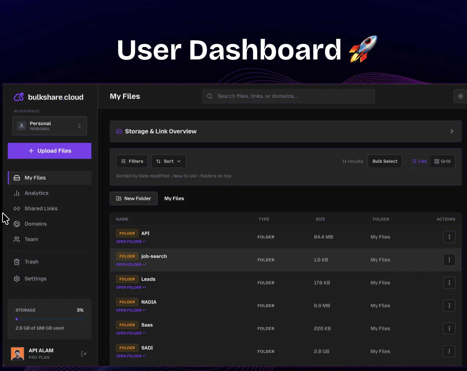The image size is (467, 371).
Task: Enable Bulk Select mode
Action: (x=385, y=161)
